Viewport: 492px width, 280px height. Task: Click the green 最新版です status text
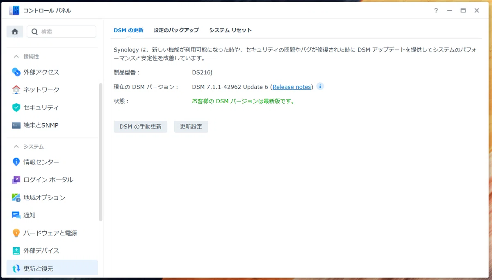point(244,101)
